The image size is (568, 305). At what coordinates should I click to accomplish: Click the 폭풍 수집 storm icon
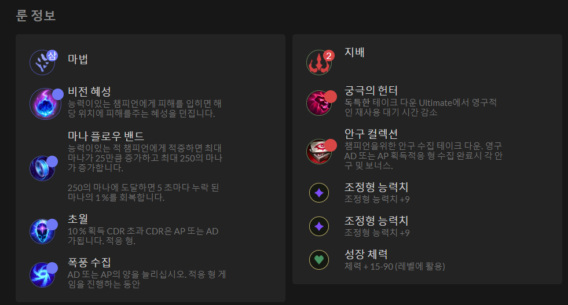42,274
